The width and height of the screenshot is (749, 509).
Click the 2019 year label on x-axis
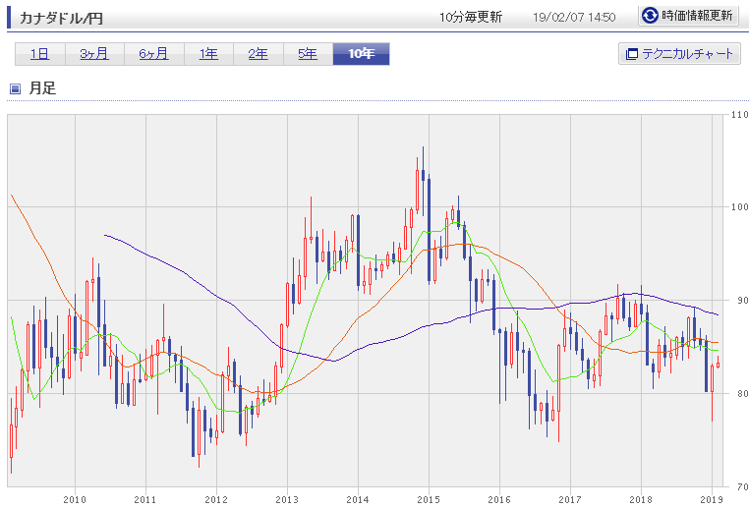coord(710,498)
